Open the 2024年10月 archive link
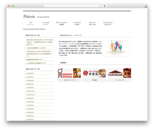 30,95
